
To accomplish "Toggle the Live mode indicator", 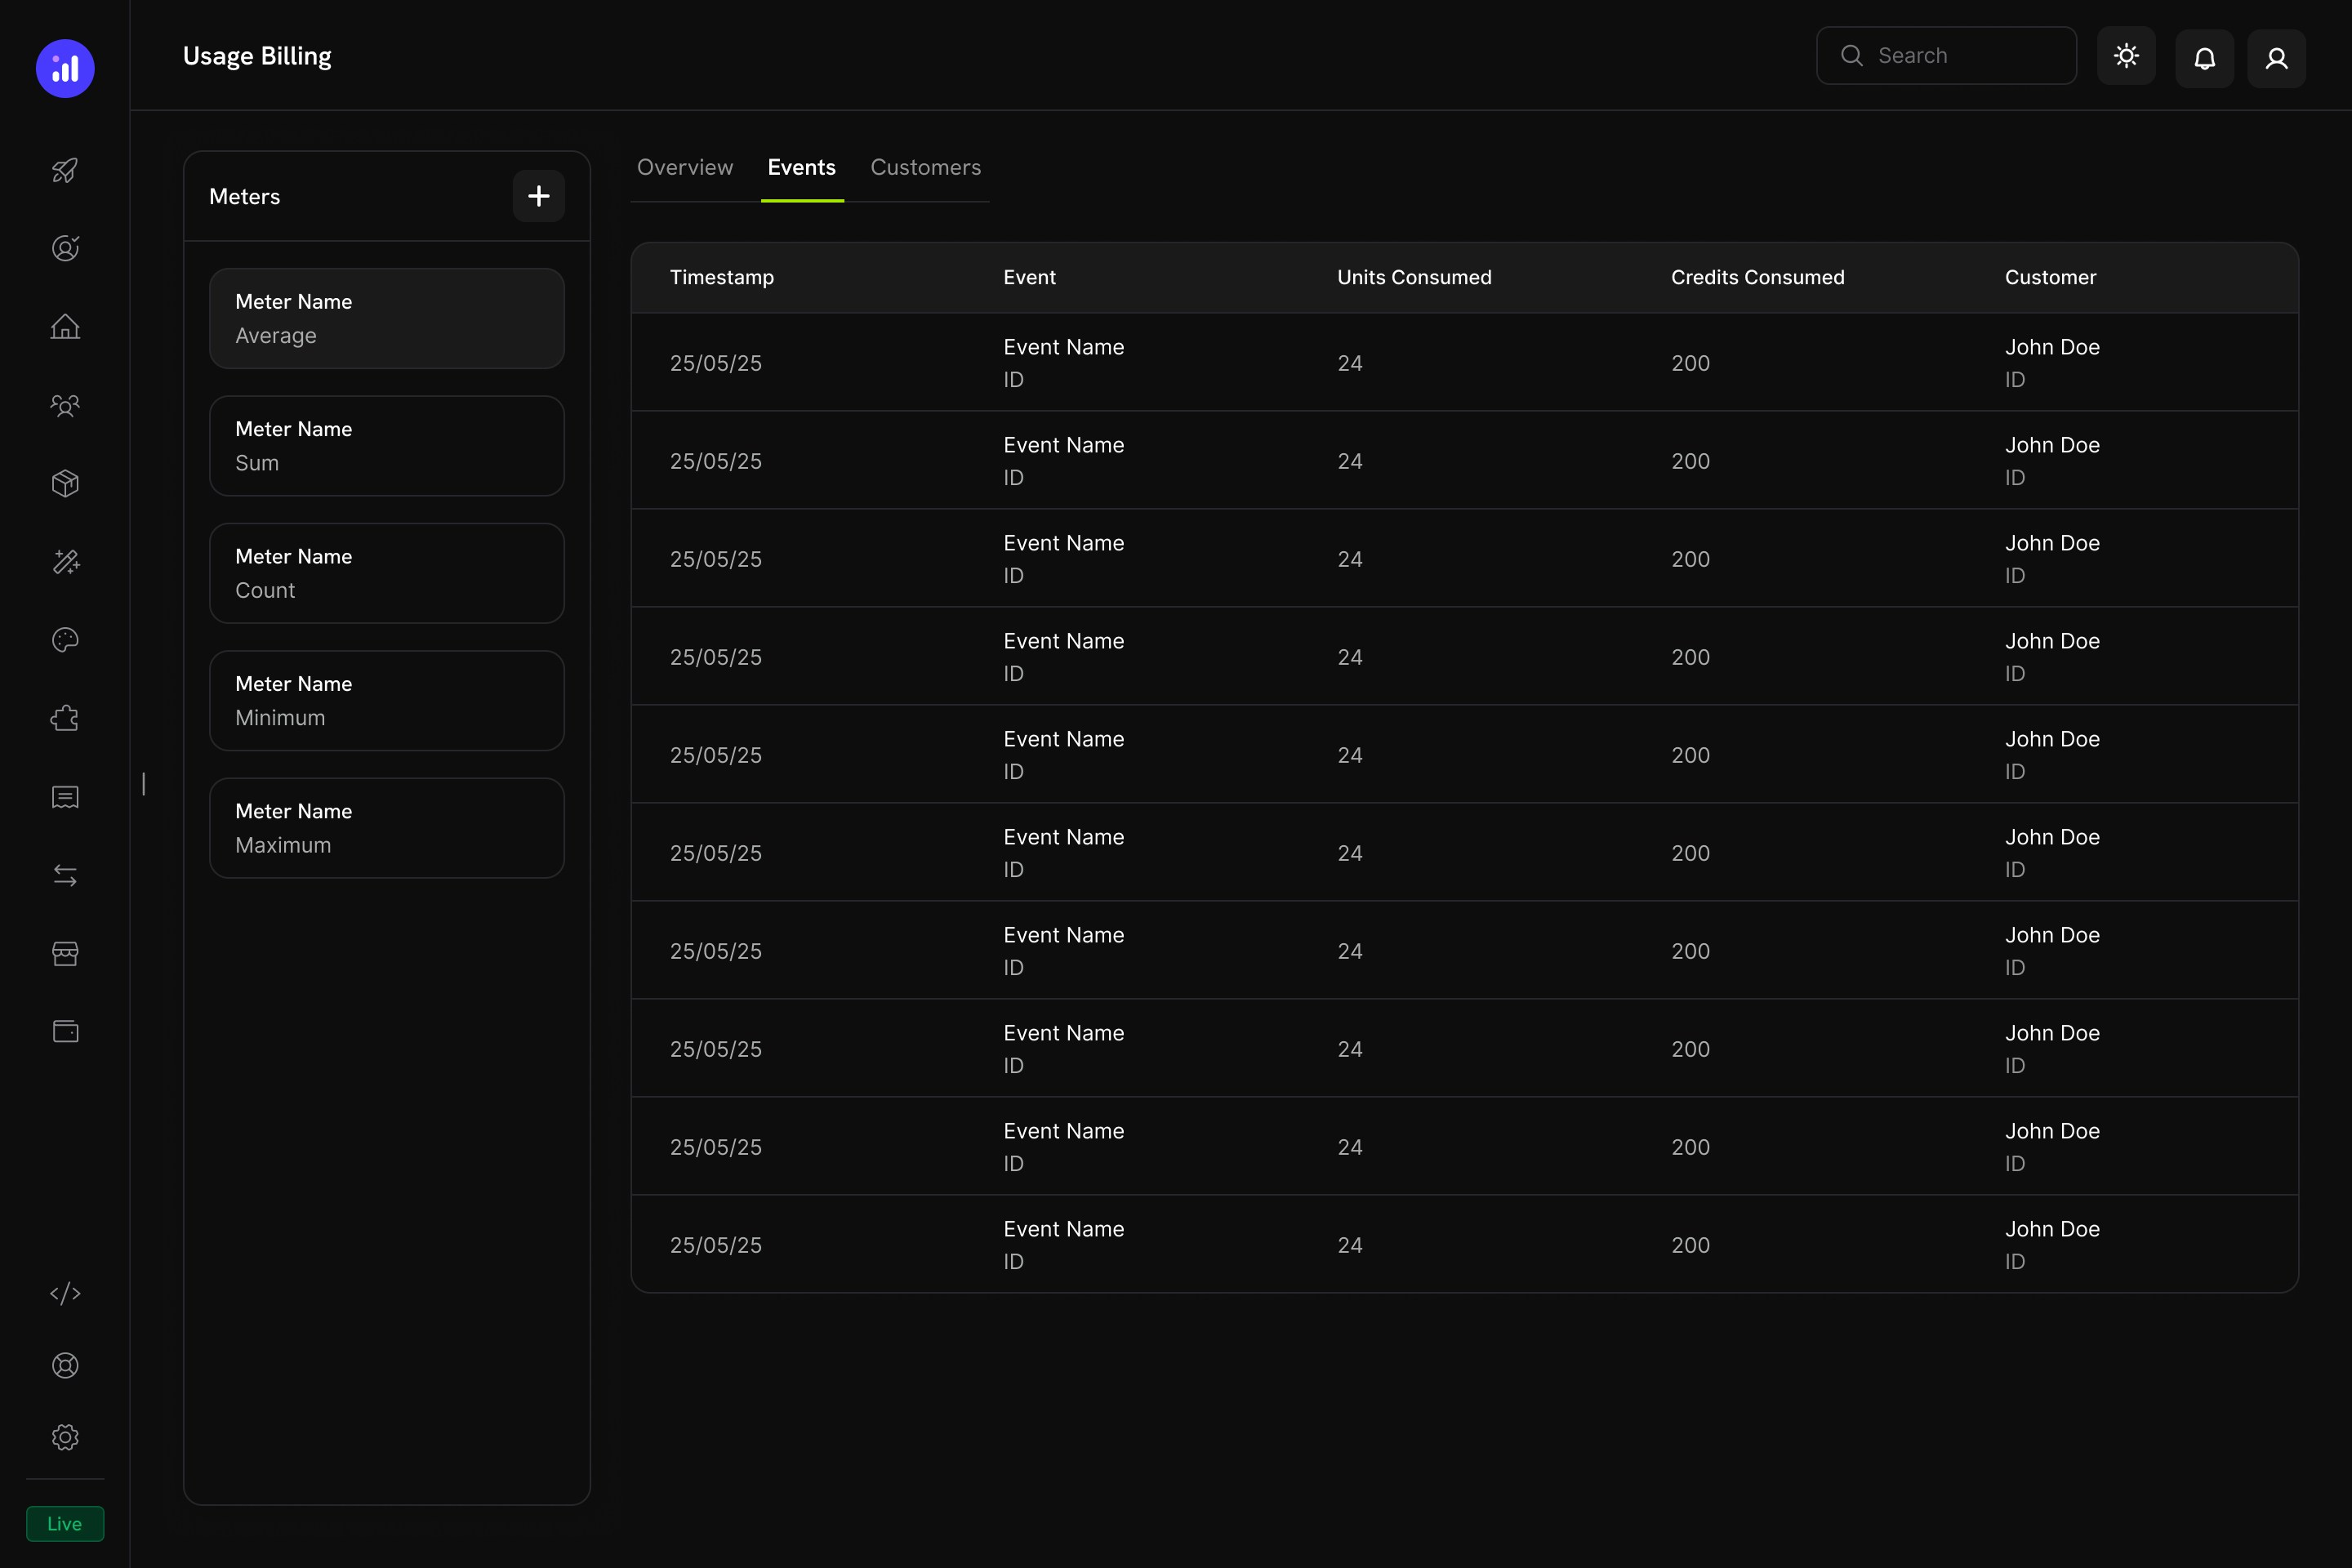I will point(64,1523).
